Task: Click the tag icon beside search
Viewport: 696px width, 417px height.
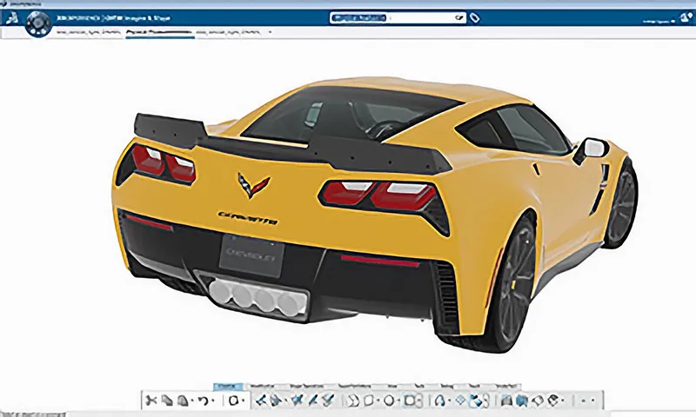Action: (475, 17)
